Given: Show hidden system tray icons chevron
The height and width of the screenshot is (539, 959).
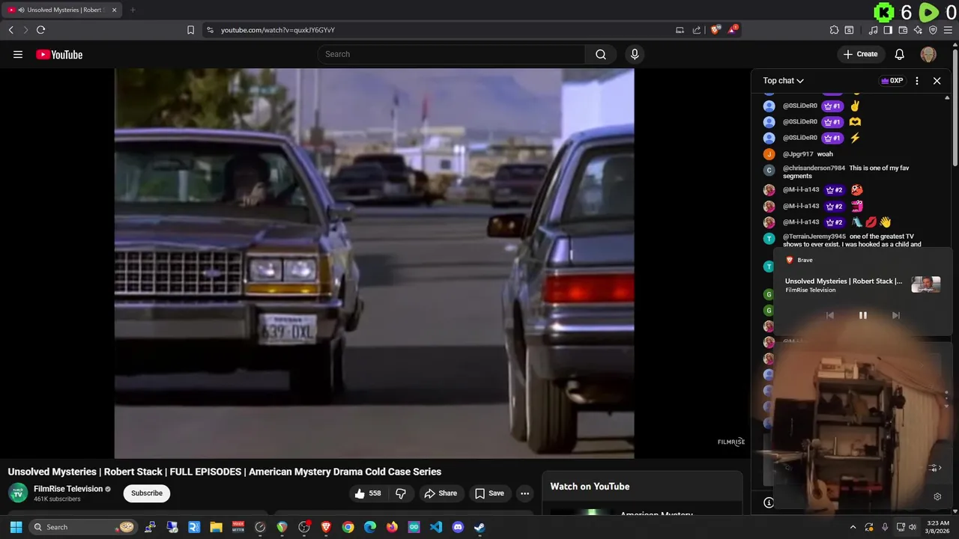Looking at the screenshot, I should pyautogui.click(x=853, y=527).
